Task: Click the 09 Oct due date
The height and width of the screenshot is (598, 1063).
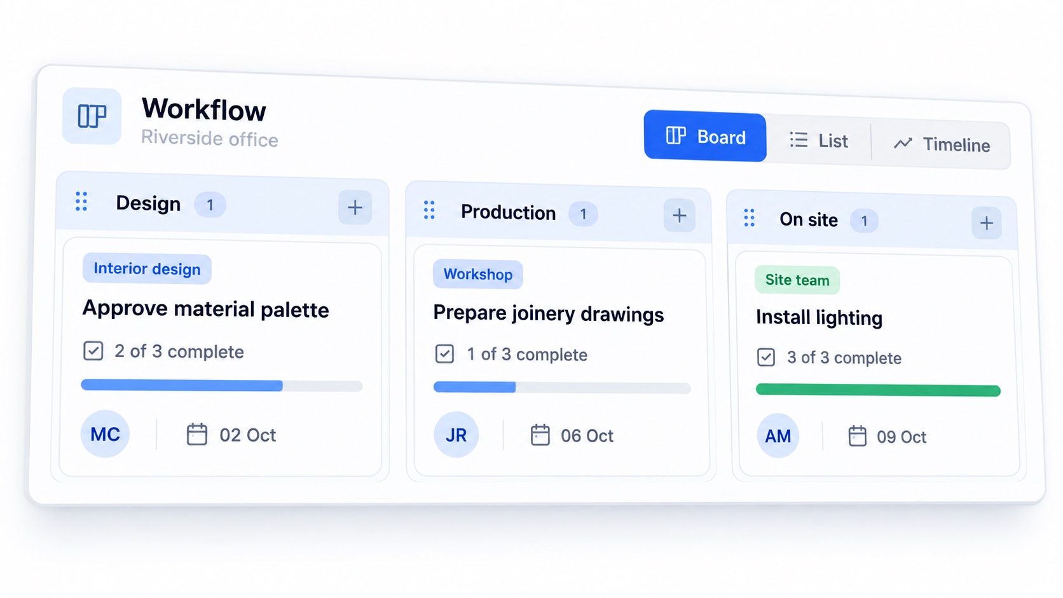Action: coord(902,437)
